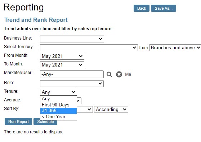This screenshot has height=142, width=201.
Task: Select the highlighted 31-365 tenure option
Action: coord(58,111)
